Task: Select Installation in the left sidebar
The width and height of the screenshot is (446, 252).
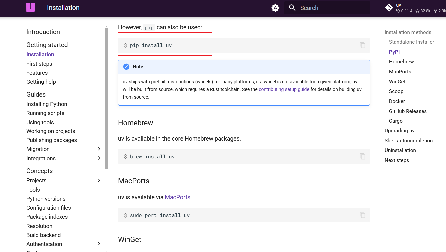Action: coord(40,54)
